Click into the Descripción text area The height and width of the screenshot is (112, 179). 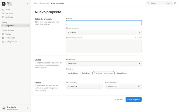tap(104, 46)
